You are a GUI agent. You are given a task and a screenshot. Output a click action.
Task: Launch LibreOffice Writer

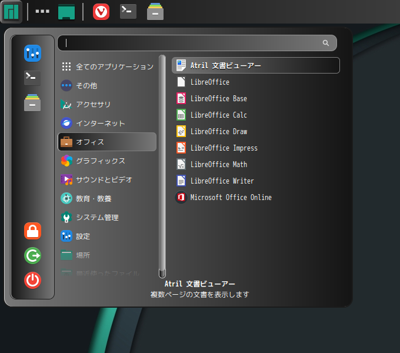(256, 181)
